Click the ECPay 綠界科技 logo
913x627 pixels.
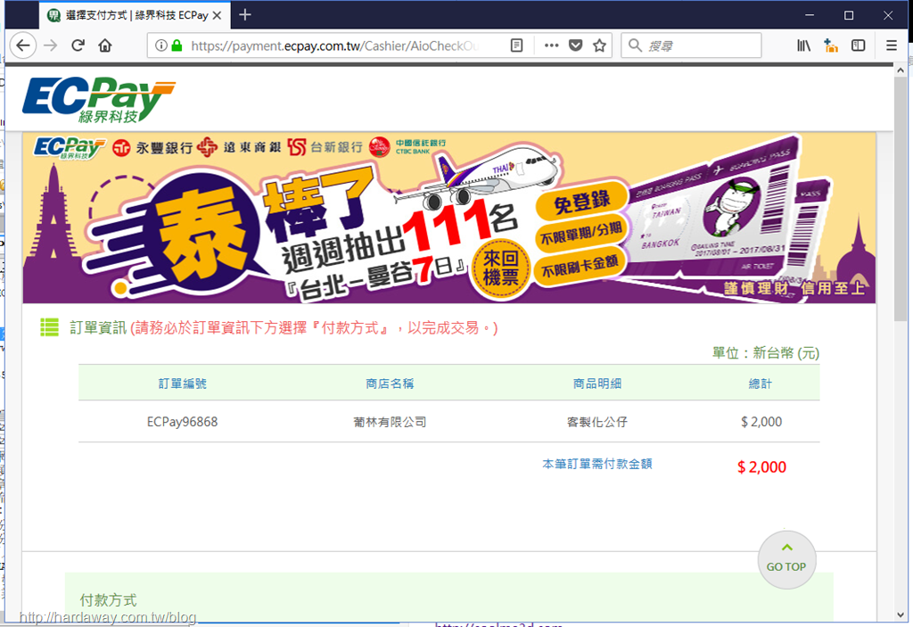pyautogui.click(x=98, y=100)
